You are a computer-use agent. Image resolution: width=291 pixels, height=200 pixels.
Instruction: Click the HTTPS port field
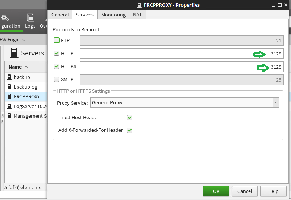coord(181,67)
